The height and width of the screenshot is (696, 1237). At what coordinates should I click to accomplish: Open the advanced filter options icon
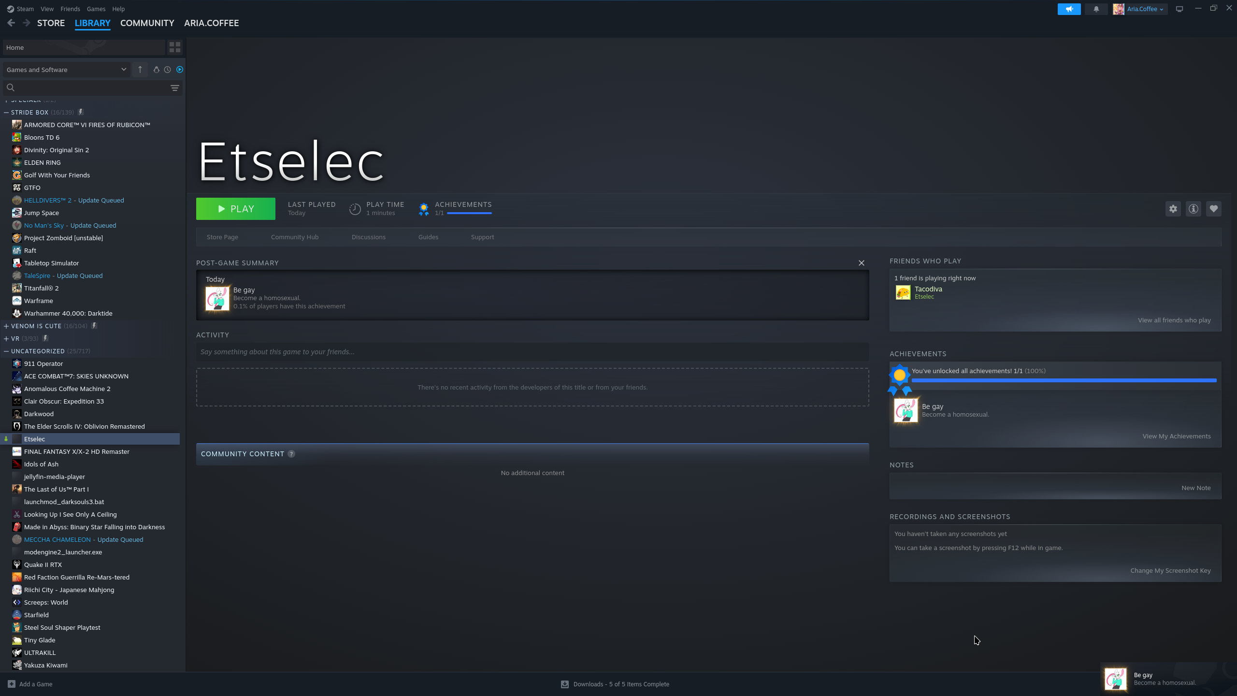coord(175,88)
